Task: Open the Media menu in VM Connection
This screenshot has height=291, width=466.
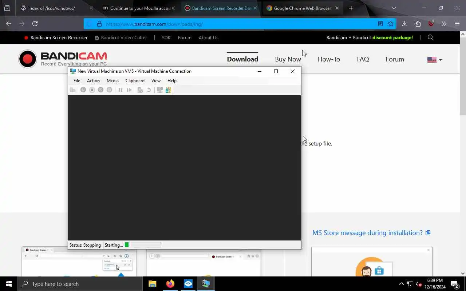Action: pos(112,81)
